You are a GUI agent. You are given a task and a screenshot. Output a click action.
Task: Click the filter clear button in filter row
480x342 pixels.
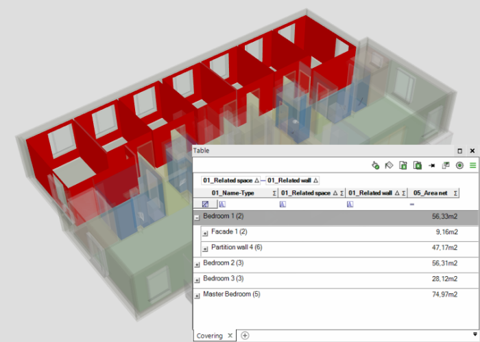[206, 204]
